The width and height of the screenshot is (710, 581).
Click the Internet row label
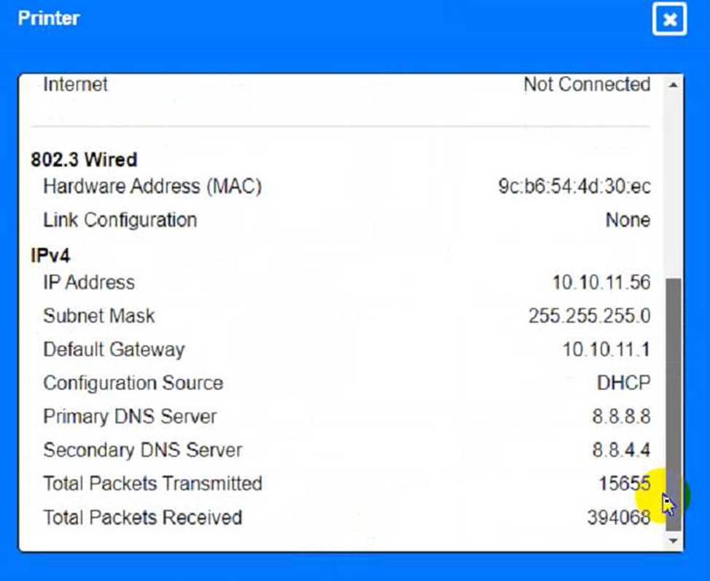coord(75,85)
